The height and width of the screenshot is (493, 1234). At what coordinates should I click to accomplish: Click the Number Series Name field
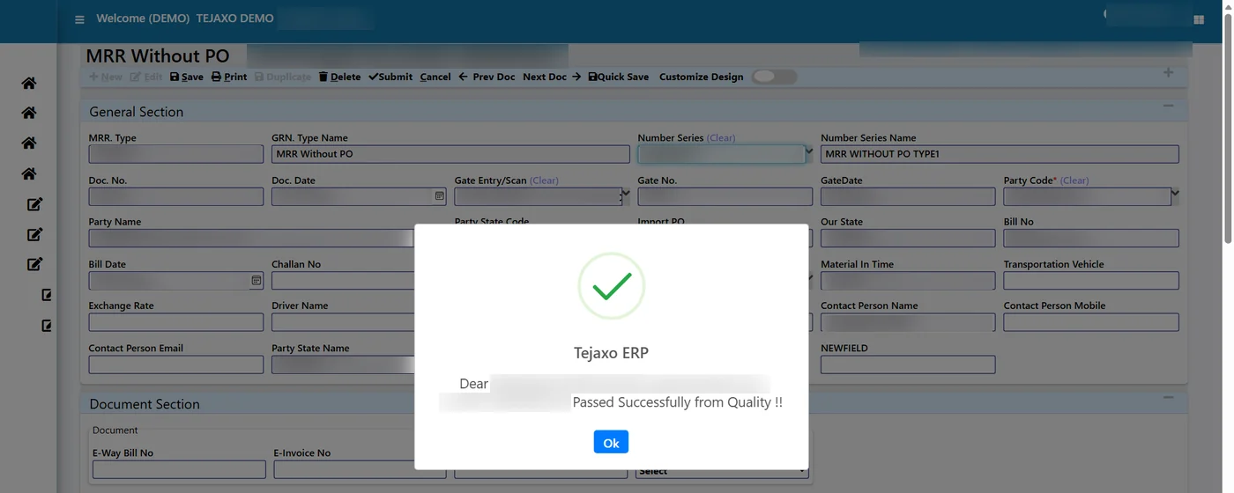pos(1000,154)
